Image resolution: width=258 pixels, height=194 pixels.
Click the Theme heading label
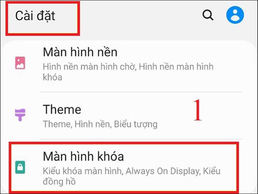tap(62, 109)
